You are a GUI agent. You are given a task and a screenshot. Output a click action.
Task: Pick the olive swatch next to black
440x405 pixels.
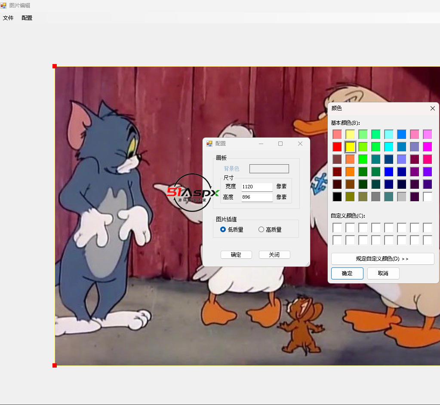pyautogui.click(x=350, y=196)
